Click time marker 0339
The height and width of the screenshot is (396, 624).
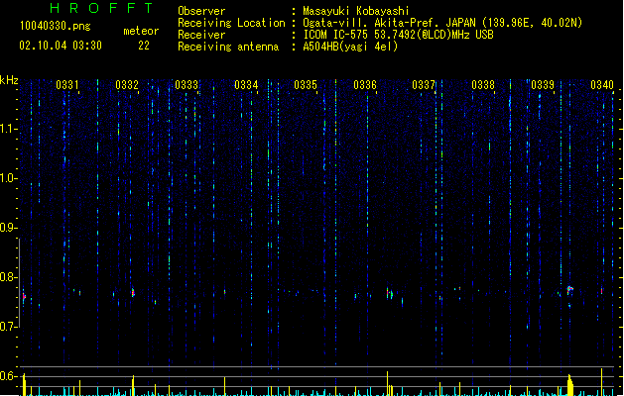click(543, 85)
